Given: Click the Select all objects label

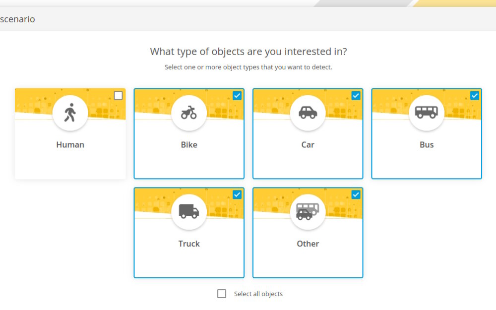Looking at the screenshot, I should (258, 294).
